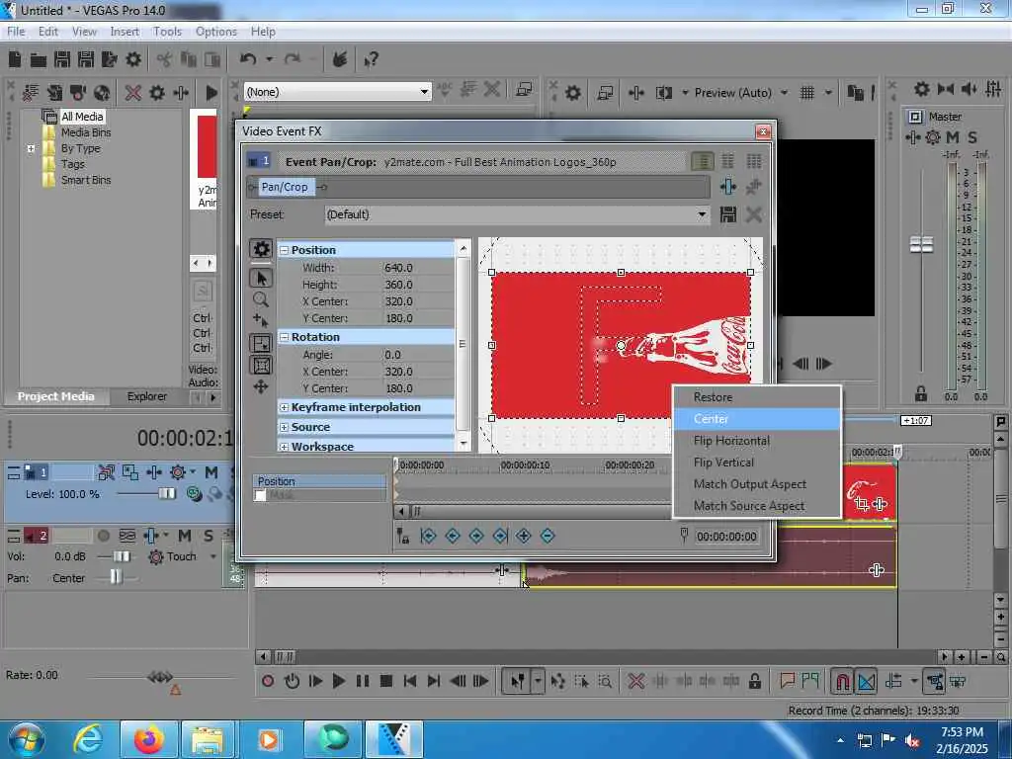The width and height of the screenshot is (1012, 759).
Task: Click Play button in transport bar
Action: pos(338,681)
